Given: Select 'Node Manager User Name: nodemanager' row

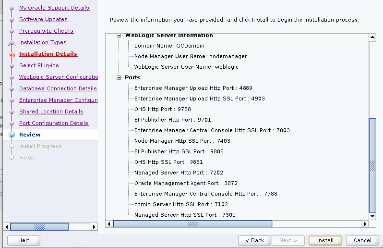Looking at the screenshot, I should 191,56.
